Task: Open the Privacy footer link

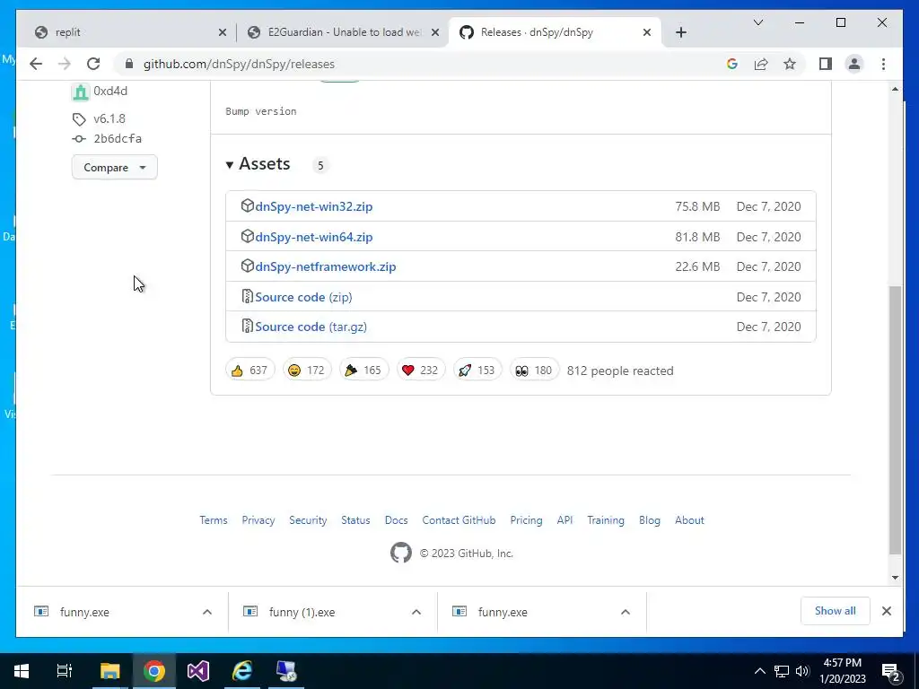Action: coord(258,520)
